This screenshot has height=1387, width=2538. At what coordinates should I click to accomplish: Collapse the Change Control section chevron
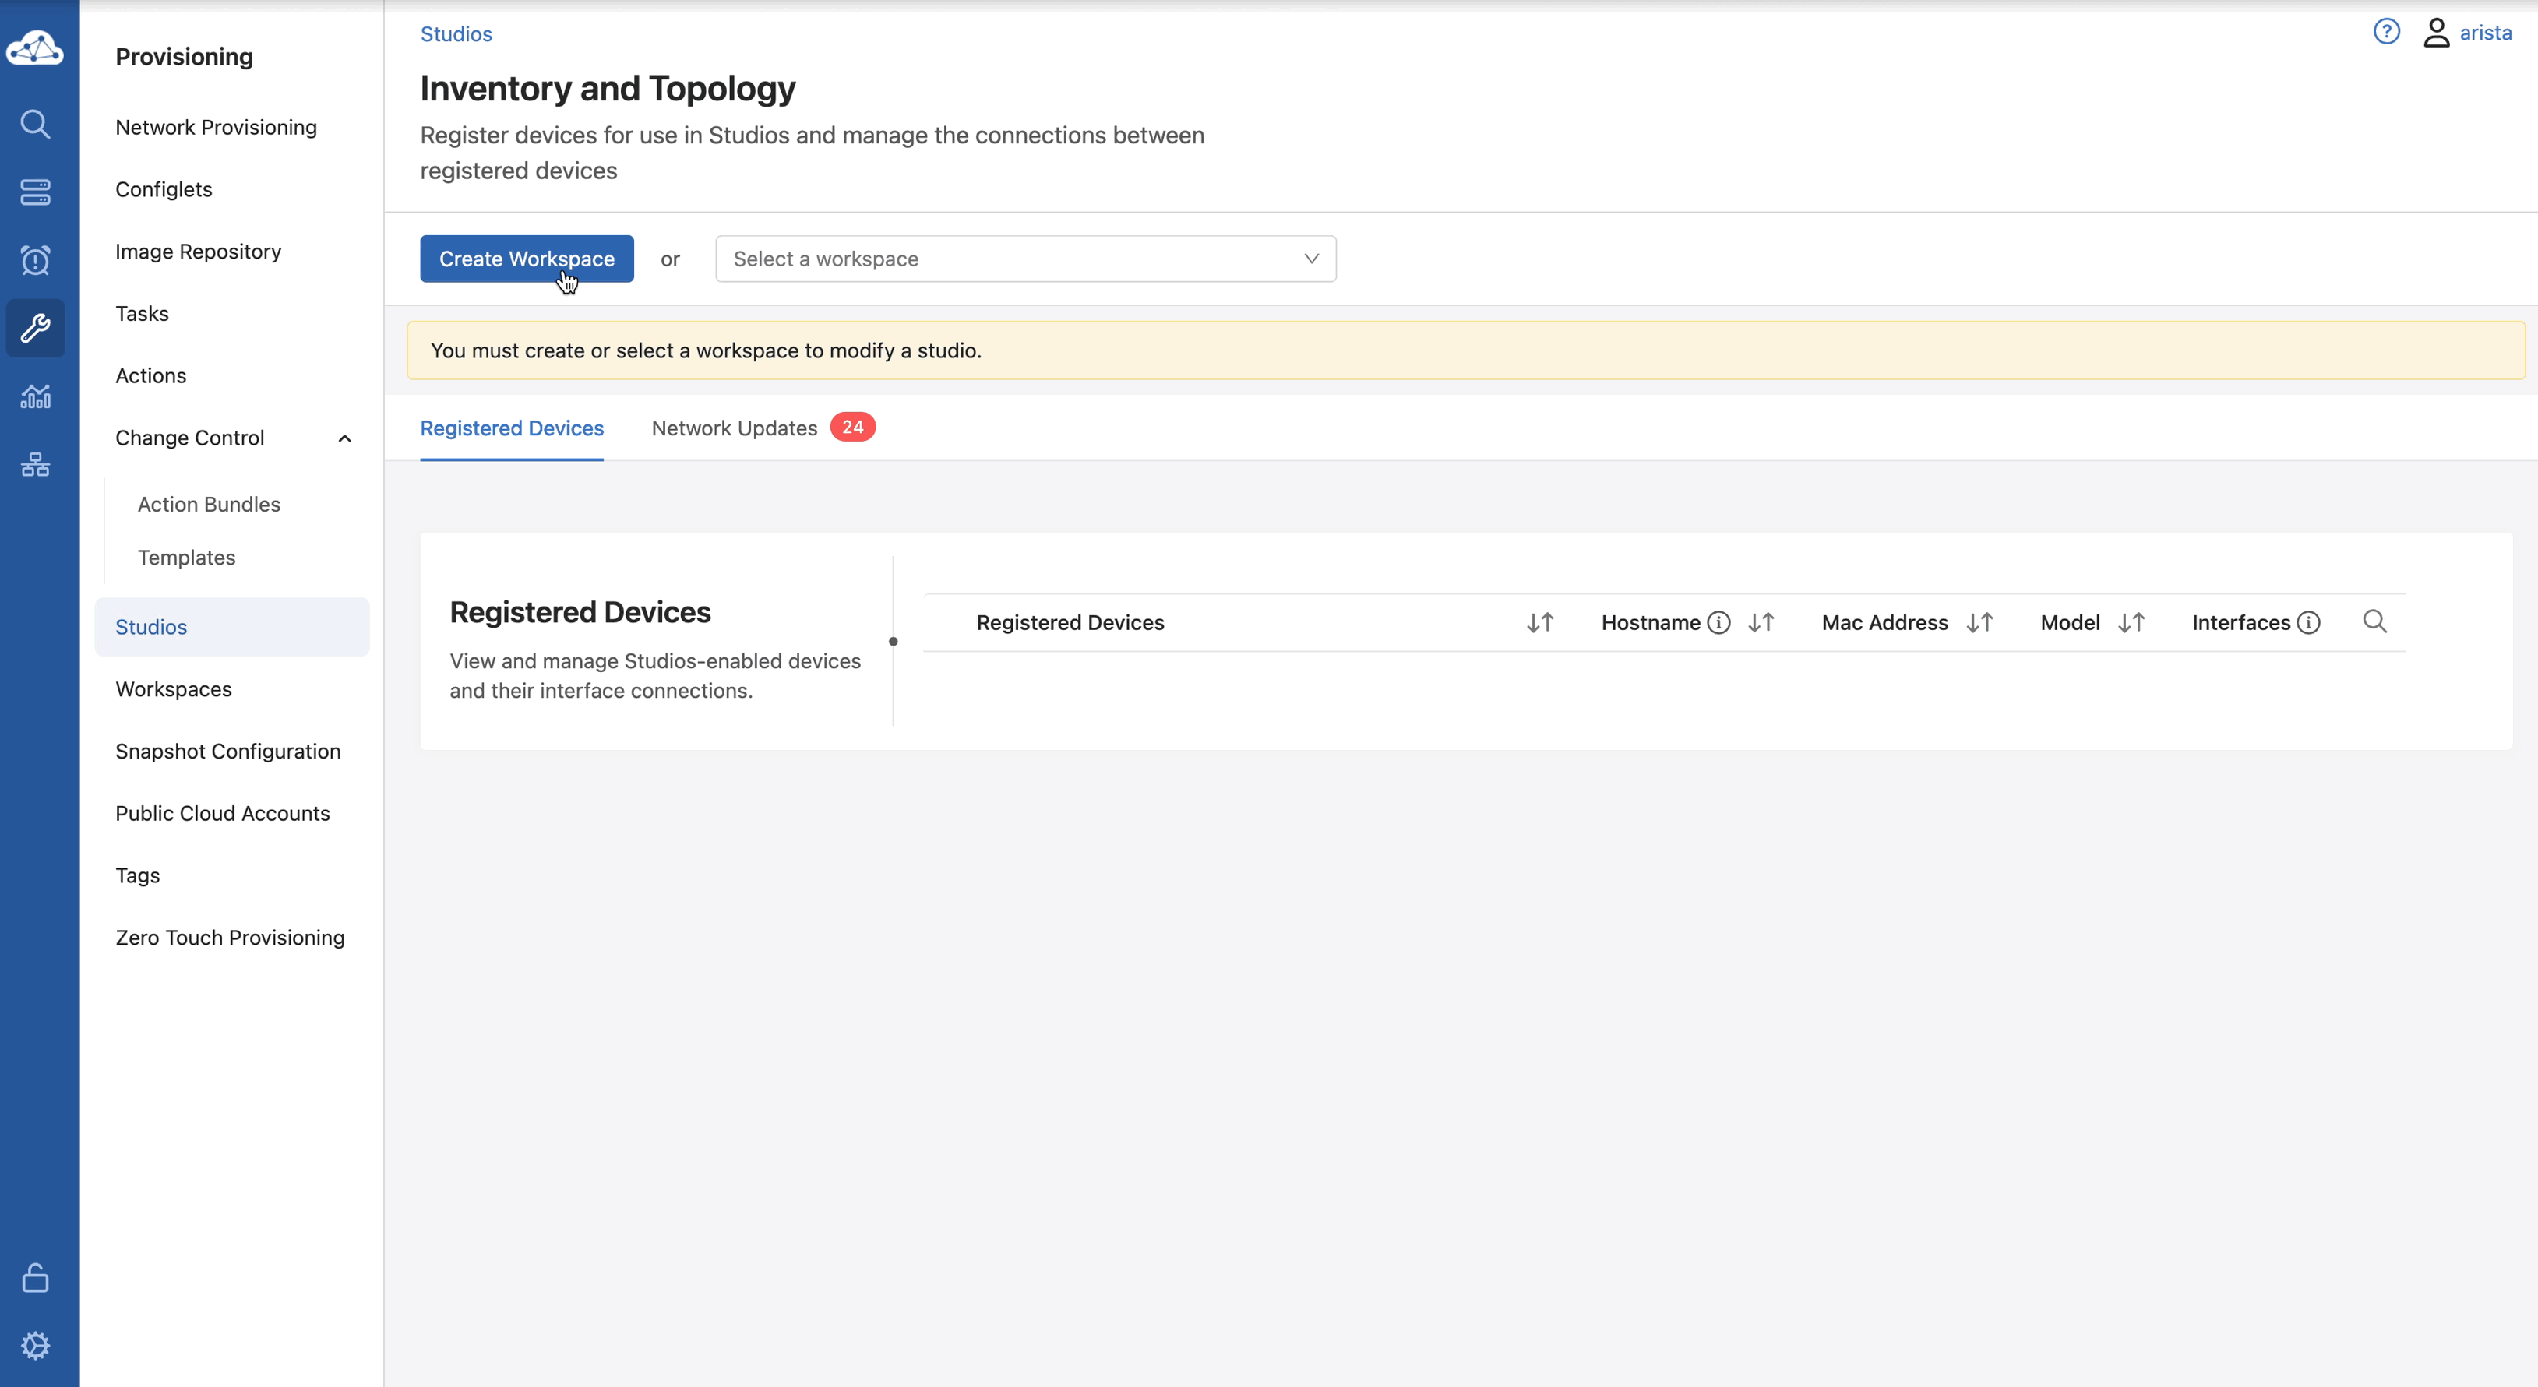coord(345,438)
